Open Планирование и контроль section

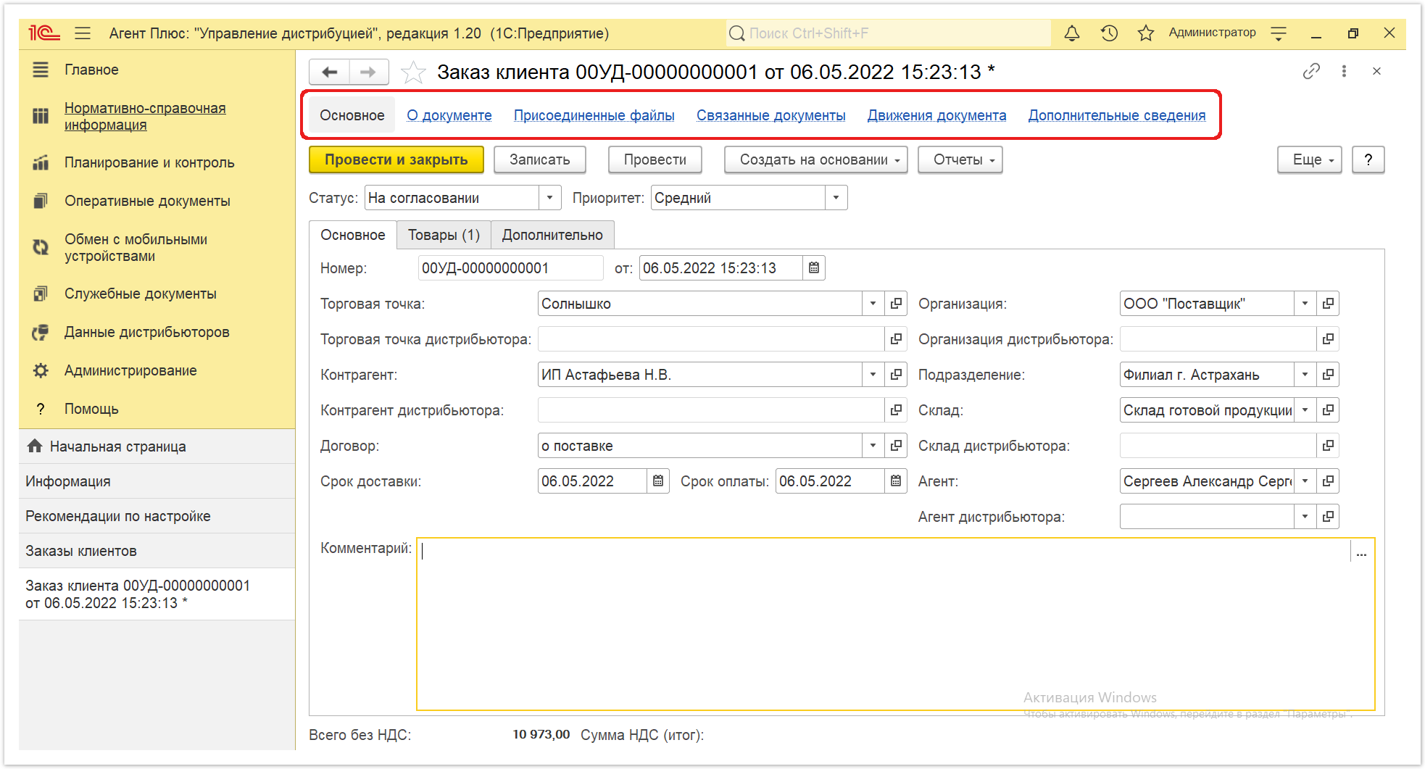point(149,162)
